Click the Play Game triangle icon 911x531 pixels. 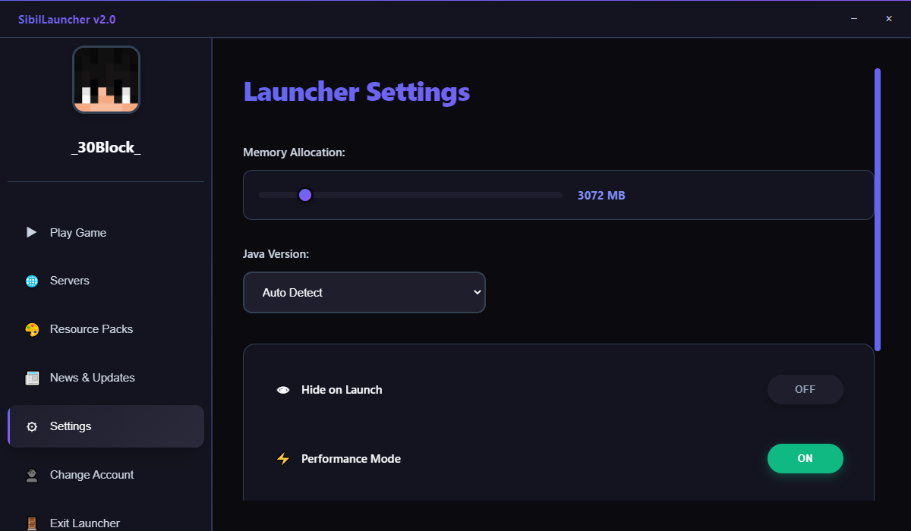click(x=31, y=232)
